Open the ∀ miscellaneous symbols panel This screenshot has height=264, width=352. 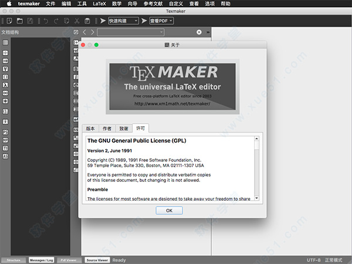coord(5,69)
